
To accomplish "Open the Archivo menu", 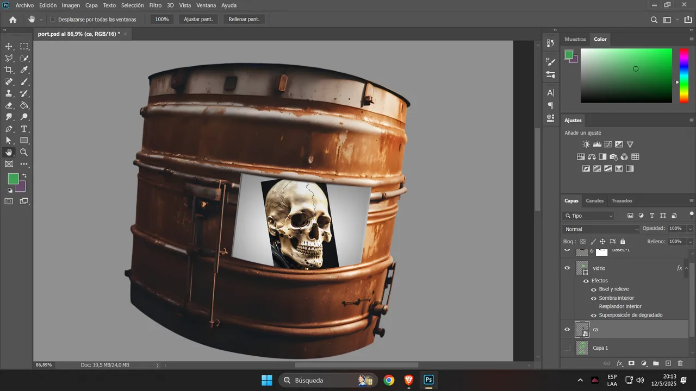I will 24,5.
